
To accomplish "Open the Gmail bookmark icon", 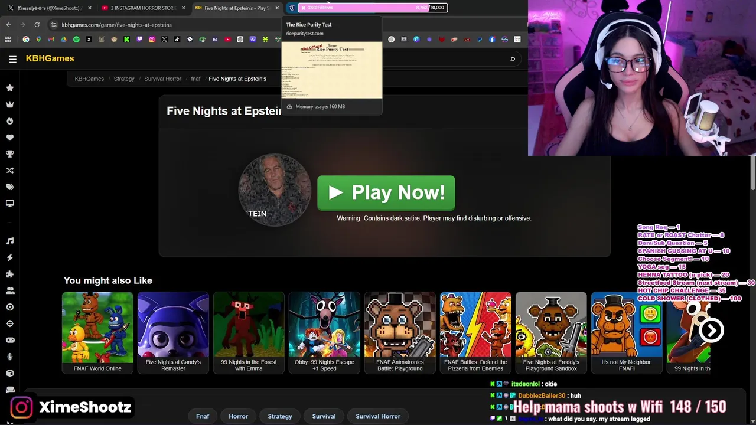I will click(x=51, y=40).
